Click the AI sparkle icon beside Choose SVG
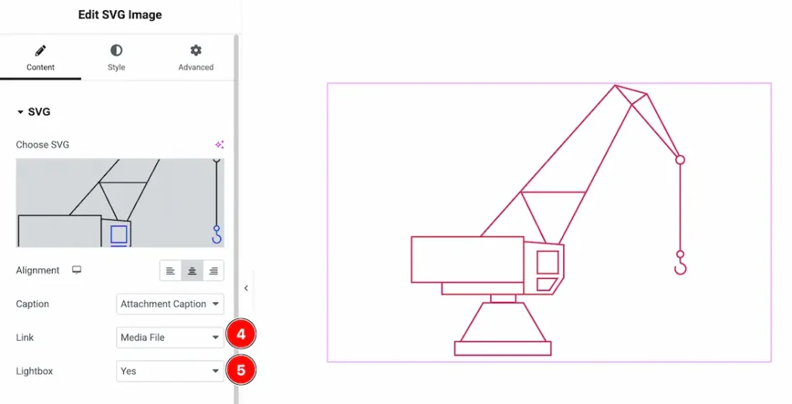This screenshot has width=792, height=404. 219,144
